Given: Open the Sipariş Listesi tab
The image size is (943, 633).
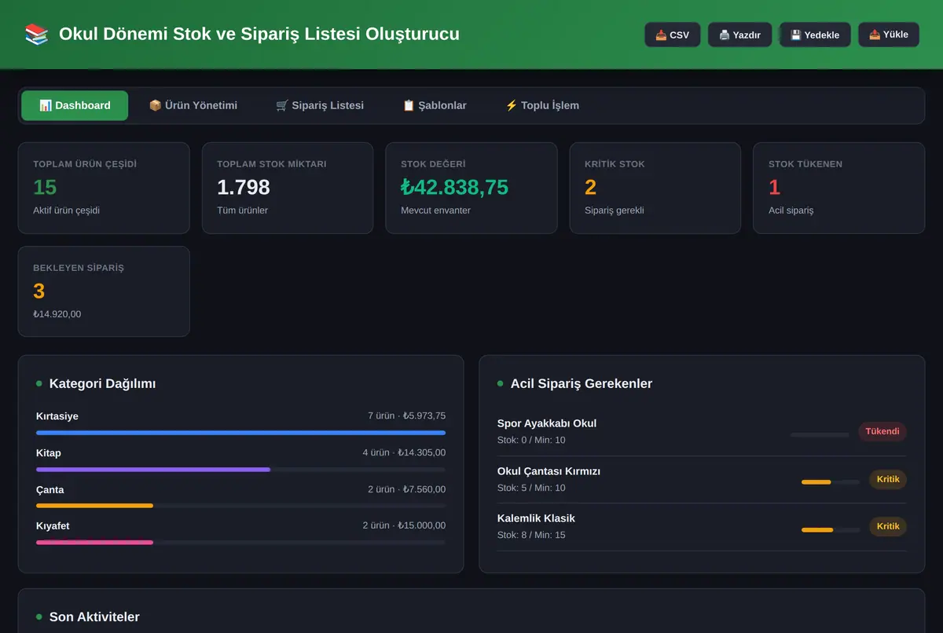Looking at the screenshot, I should coord(320,105).
